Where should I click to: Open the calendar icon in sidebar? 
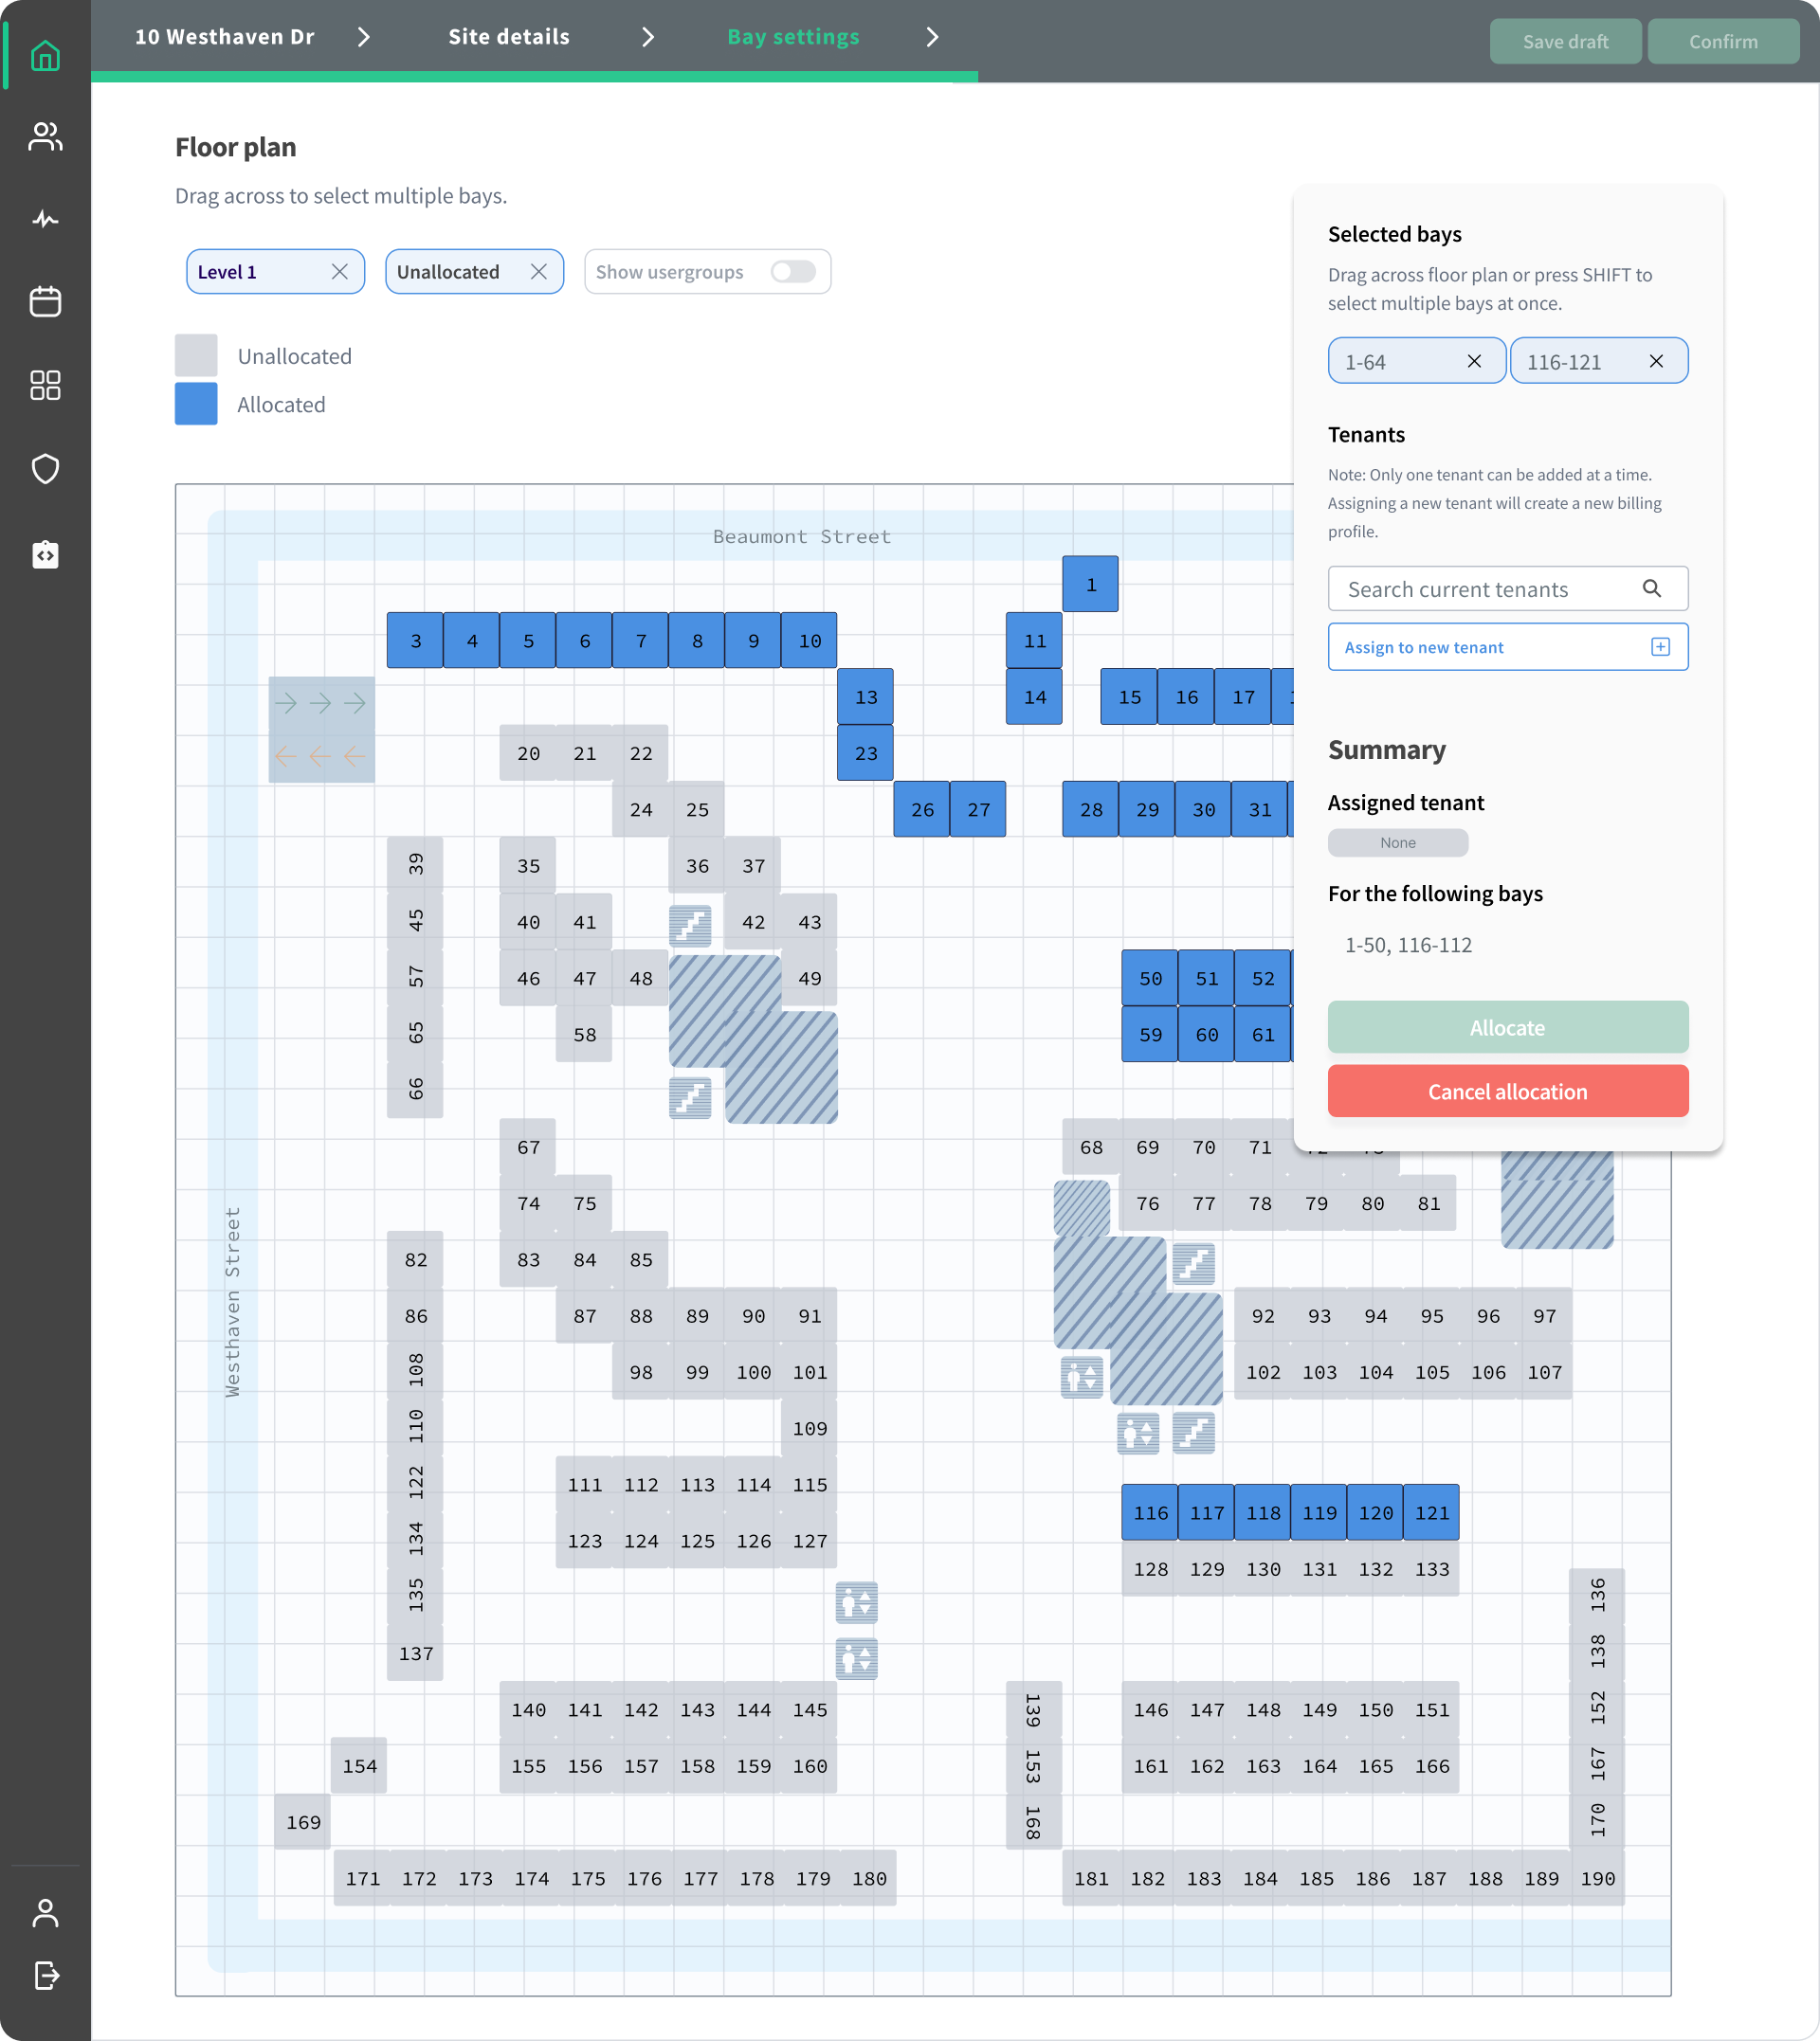point(45,301)
